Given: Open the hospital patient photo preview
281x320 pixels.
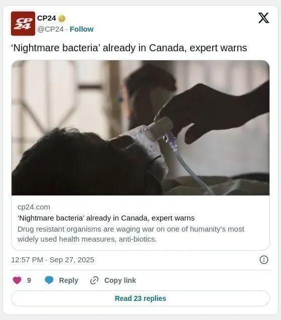Looking at the screenshot, I should pos(140,128).
